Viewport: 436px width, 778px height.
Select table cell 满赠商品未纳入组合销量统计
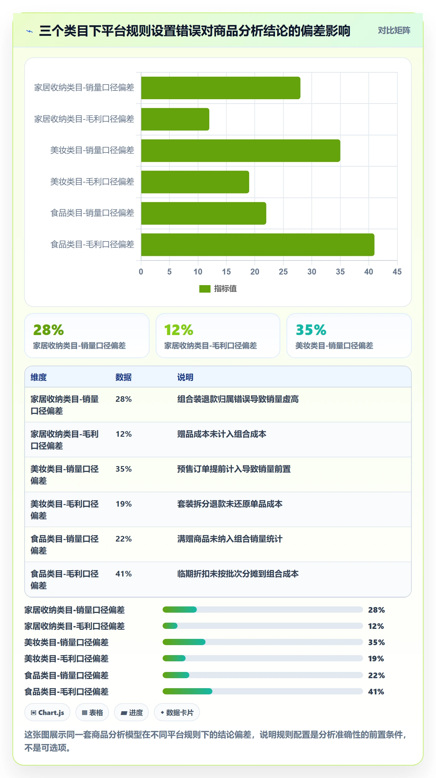230,539
